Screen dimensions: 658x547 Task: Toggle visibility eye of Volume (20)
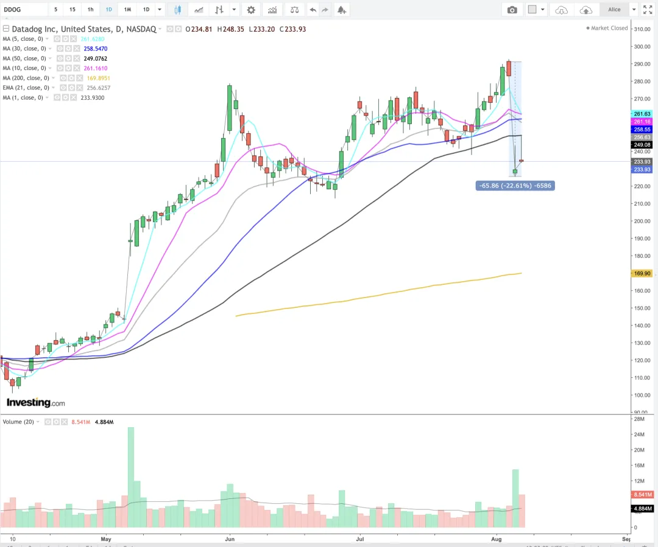(48, 422)
